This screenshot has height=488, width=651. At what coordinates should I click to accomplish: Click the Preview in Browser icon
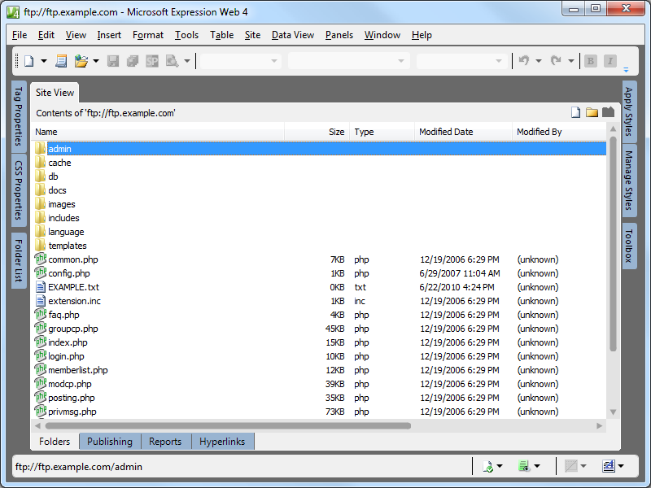pos(172,61)
